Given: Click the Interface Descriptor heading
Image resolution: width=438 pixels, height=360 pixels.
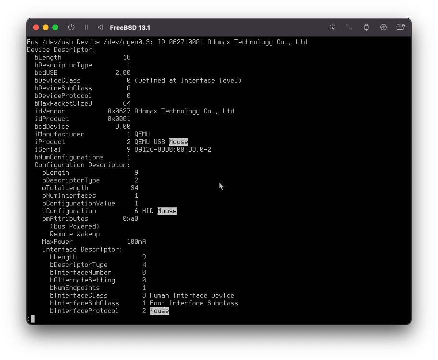Looking at the screenshot, I should click(82, 250).
